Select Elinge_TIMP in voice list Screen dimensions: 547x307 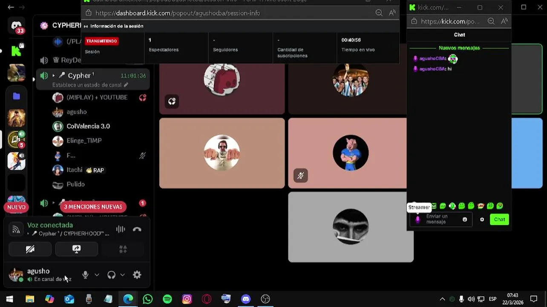click(84, 141)
